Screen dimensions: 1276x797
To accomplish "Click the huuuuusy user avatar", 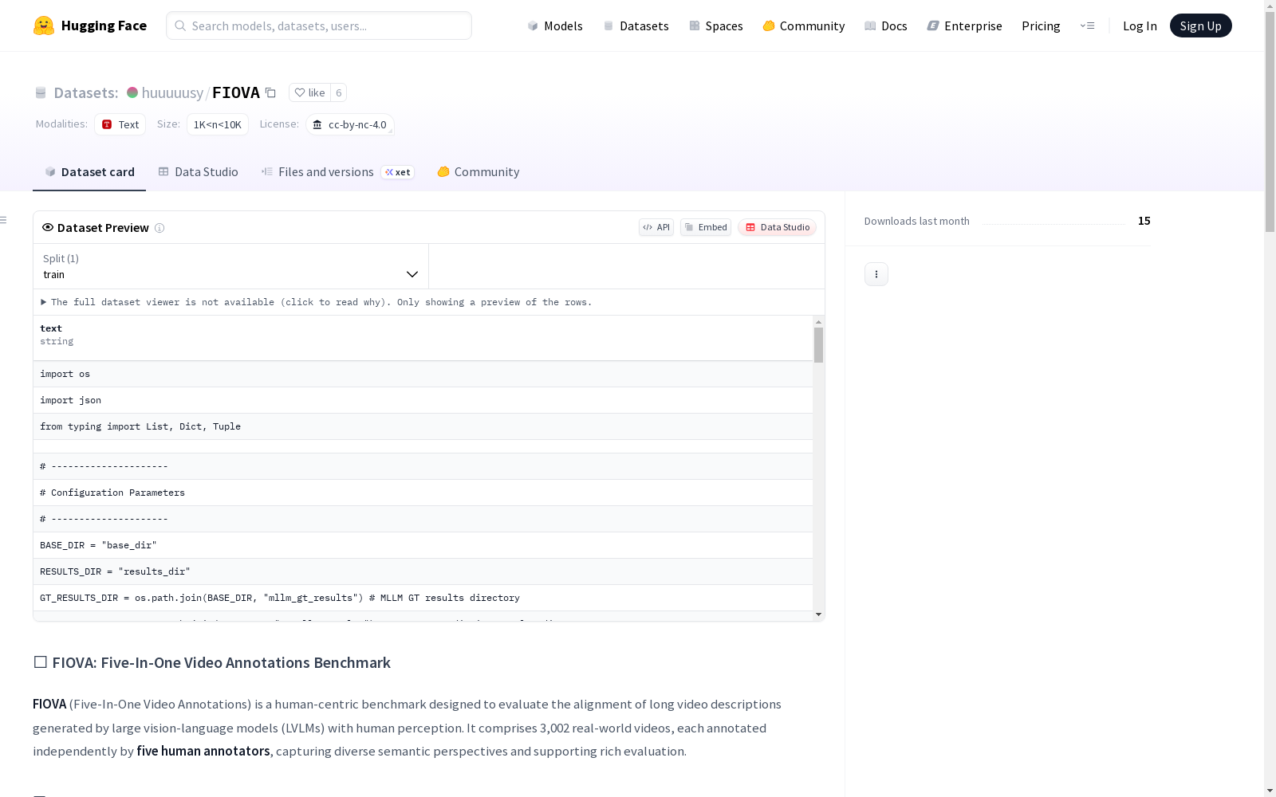I will (x=132, y=92).
